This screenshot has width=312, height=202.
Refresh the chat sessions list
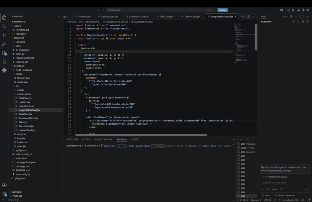[293, 22]
